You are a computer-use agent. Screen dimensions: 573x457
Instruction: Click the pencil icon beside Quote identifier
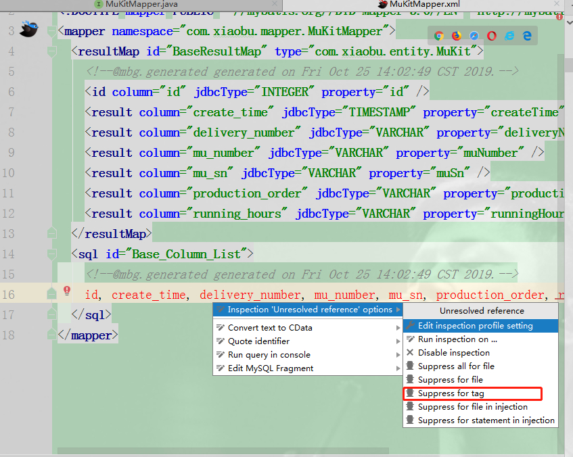(221, 341)
